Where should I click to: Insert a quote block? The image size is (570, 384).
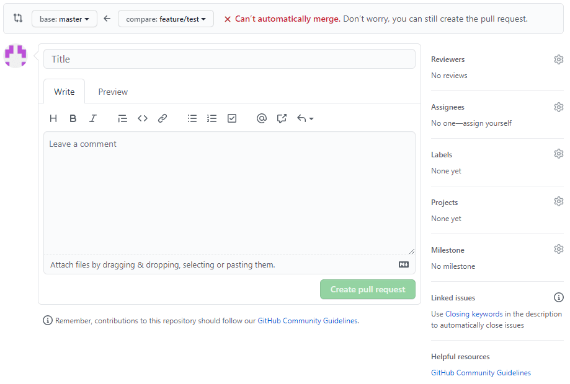click(122, 118)
